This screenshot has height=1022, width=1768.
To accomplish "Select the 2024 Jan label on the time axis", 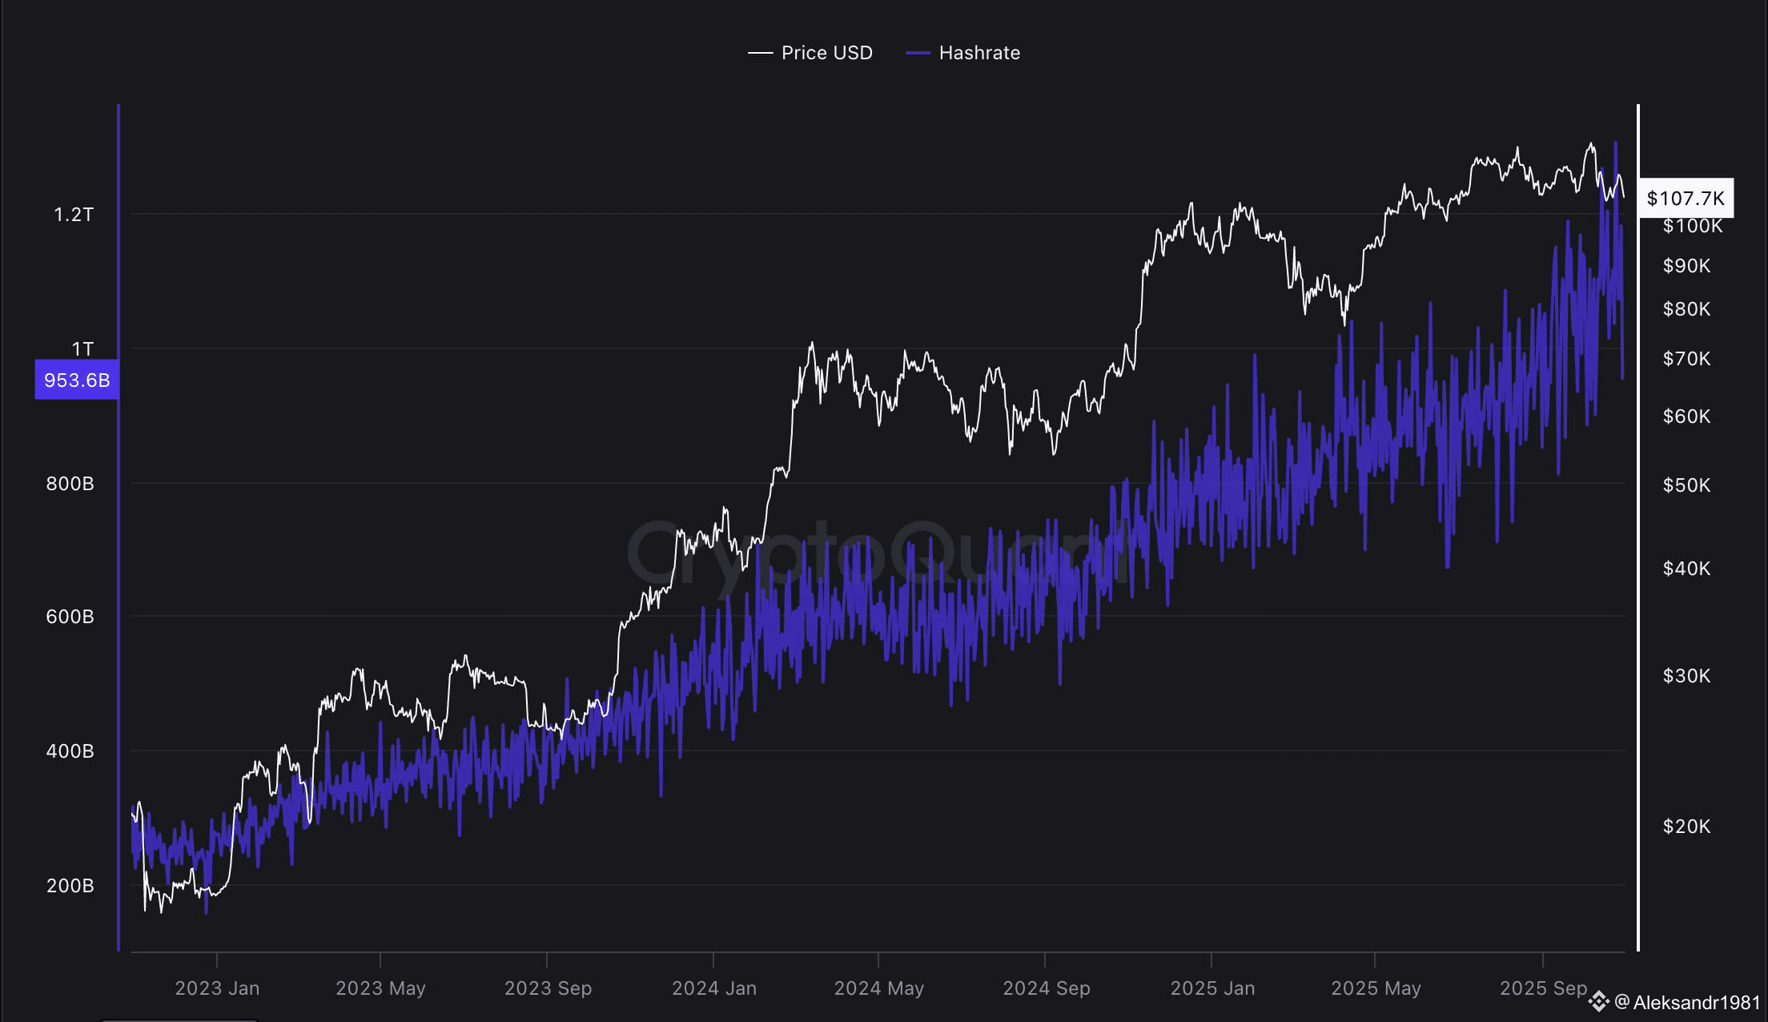I will 714,988.
